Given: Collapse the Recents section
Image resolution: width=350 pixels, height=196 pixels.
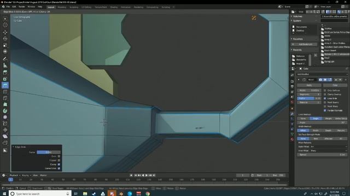Looking at the screenshot, I should [291, 50].
